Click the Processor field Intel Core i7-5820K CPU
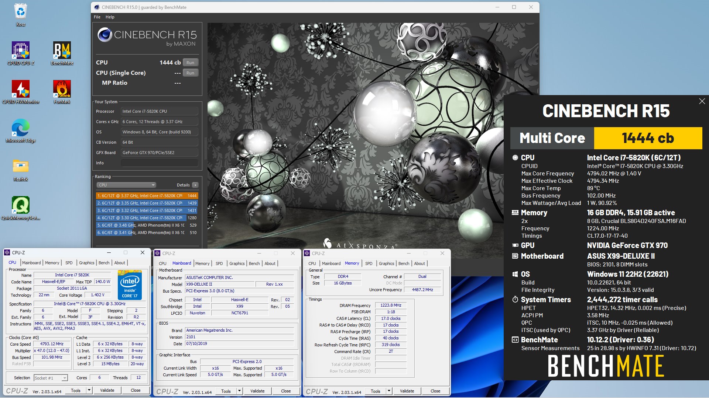 coord(160,111)
